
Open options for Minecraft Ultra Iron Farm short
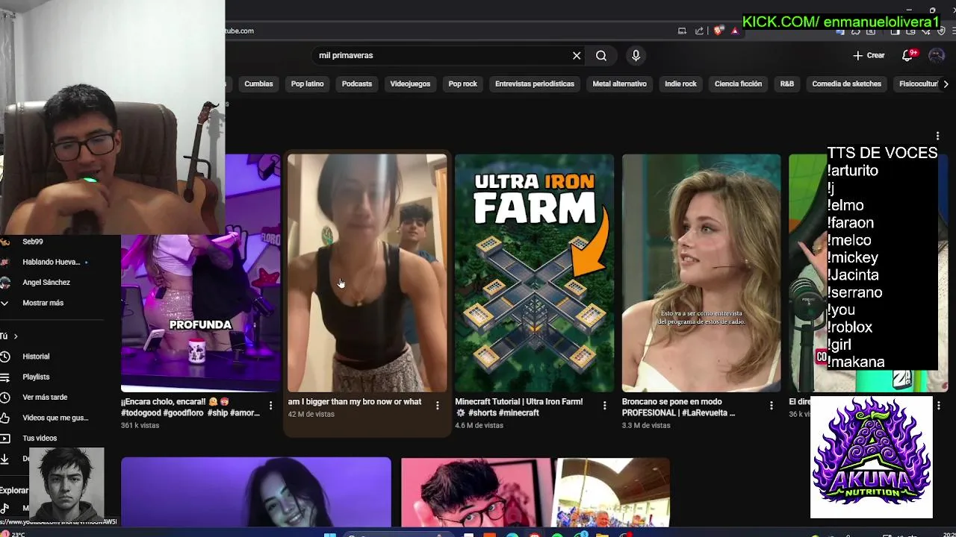pyautogui.click(x=604, y=405)
